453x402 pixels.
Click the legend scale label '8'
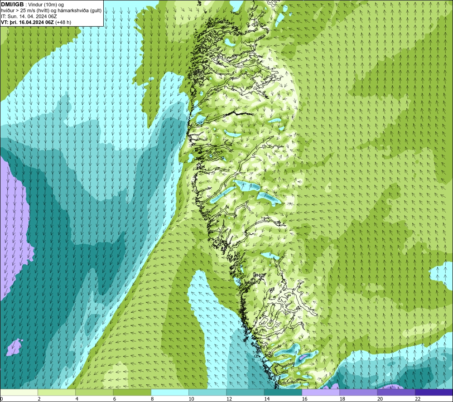(x=152, y=399)
